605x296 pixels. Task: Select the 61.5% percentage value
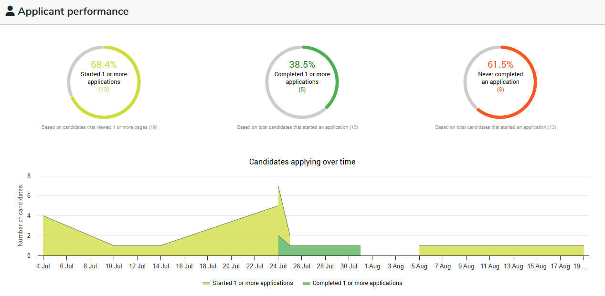(x=500, y=65)
